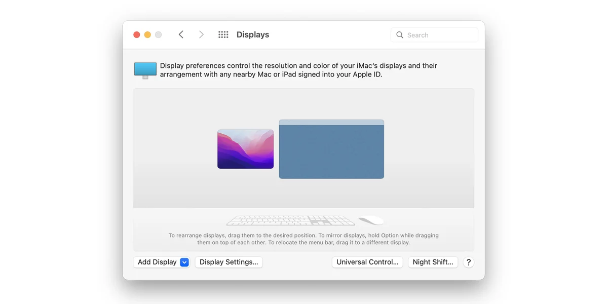Click the Displays window title

coord(253,34)
